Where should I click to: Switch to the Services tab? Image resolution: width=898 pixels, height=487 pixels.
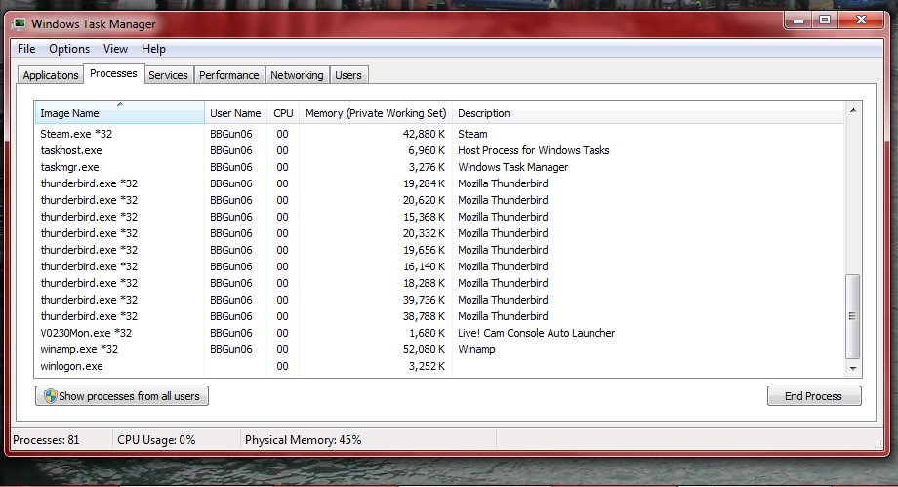[x=168, y=75]
